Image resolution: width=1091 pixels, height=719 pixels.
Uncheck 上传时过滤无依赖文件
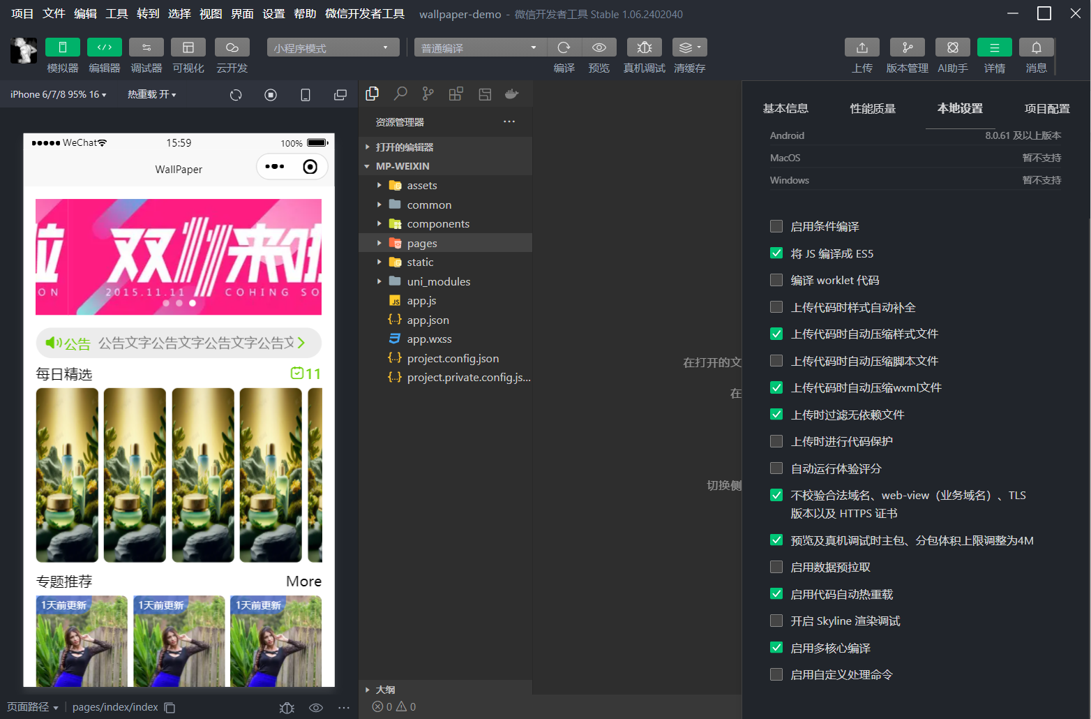click(776, 414)
